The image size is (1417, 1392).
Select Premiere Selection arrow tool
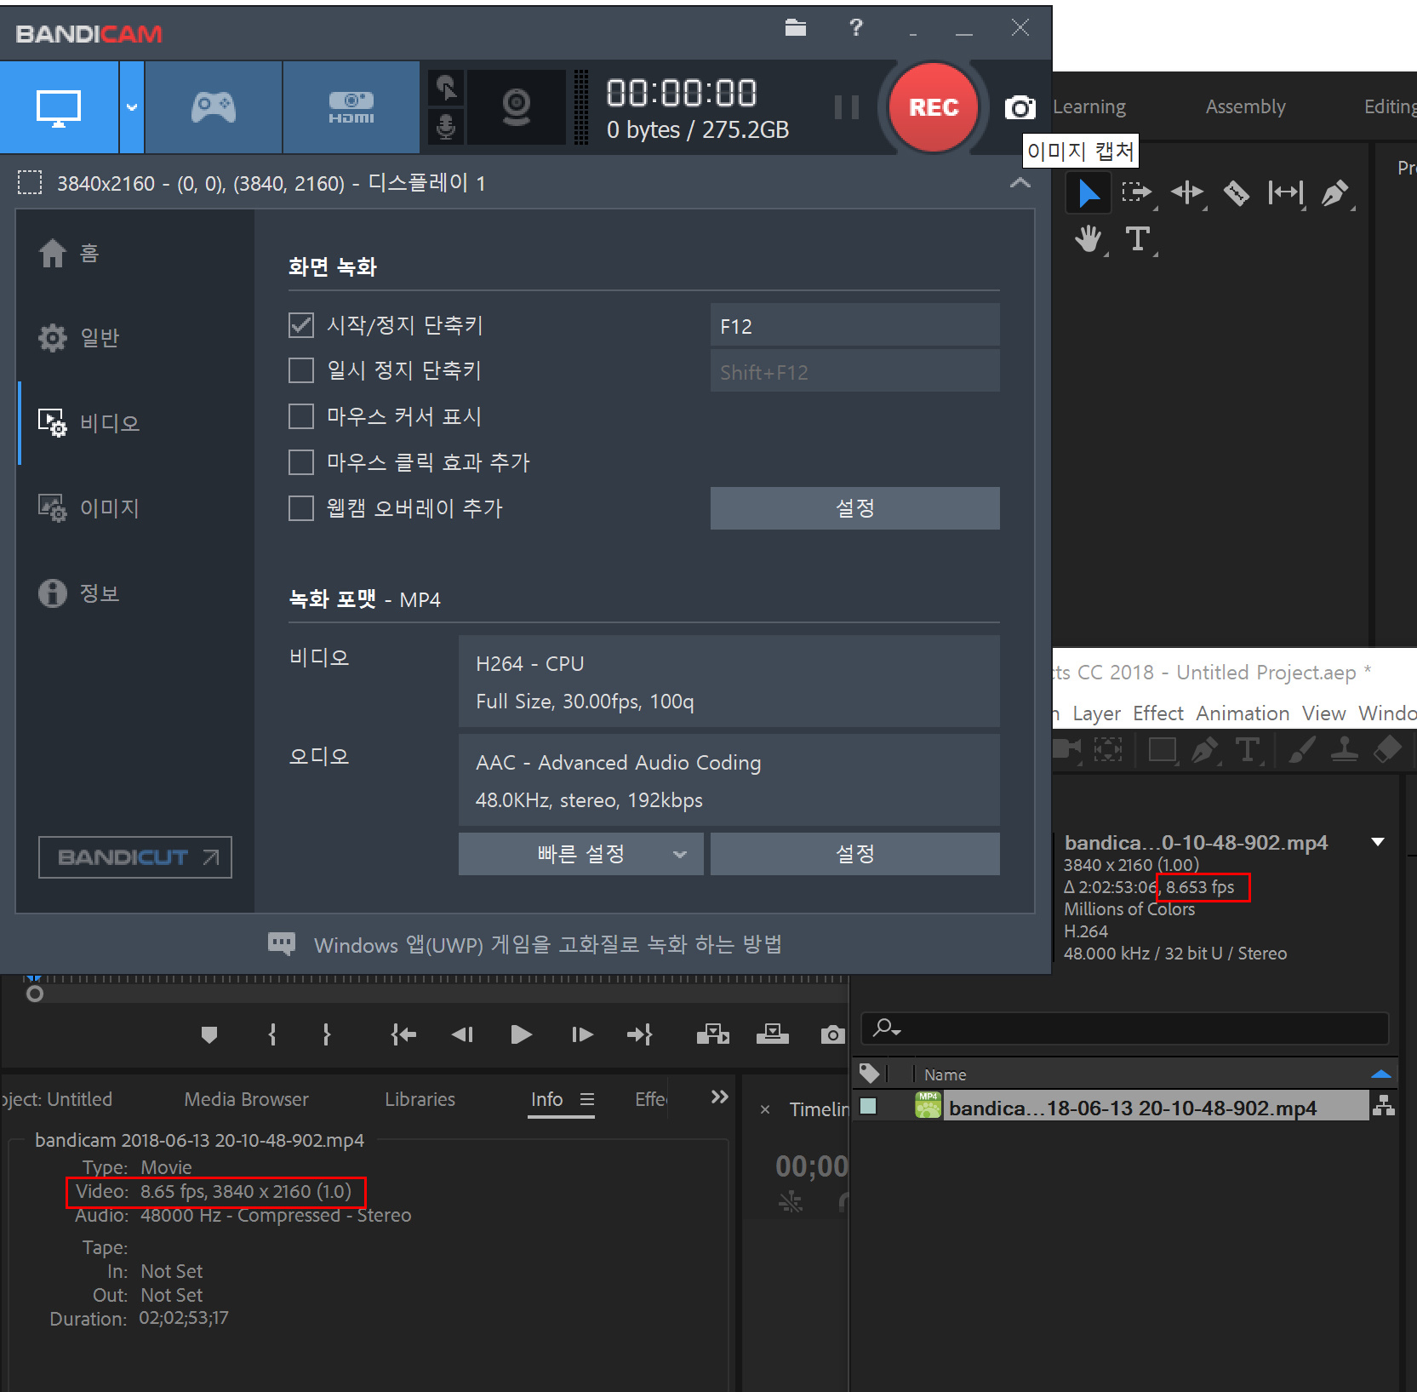[x=1088, y=193]
